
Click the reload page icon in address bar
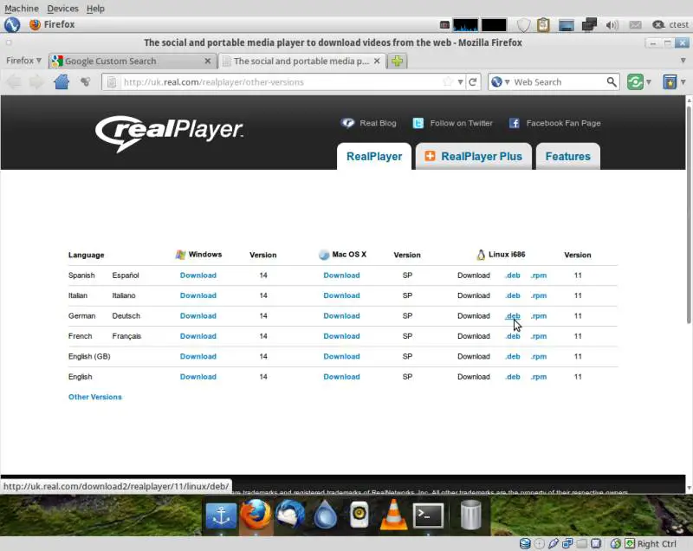(x=472, y=81)
